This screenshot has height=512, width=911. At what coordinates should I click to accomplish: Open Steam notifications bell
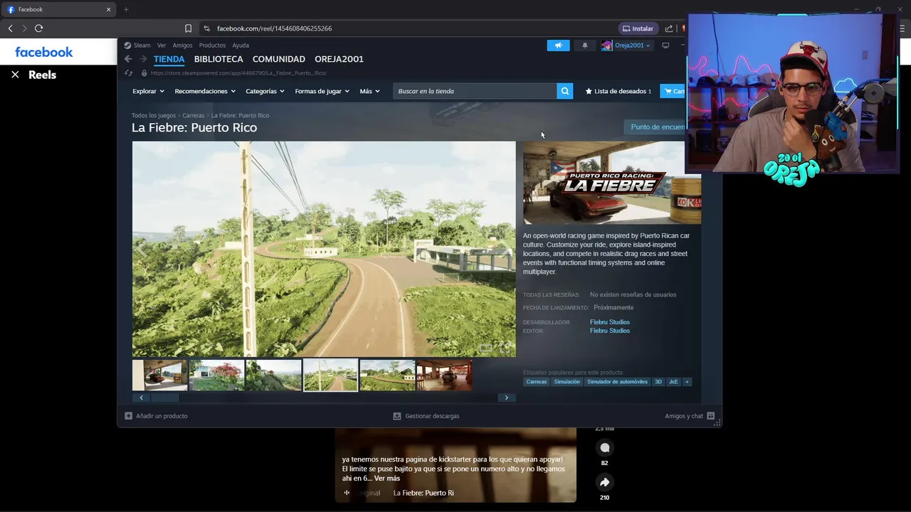point(585,46)
